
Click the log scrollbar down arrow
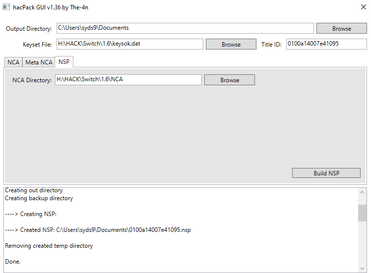coord(362,268)
